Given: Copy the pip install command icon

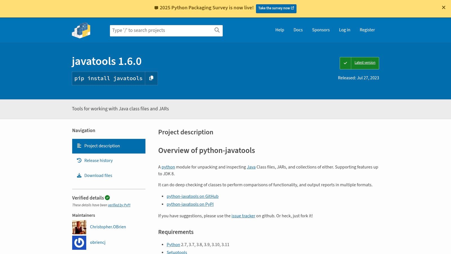Looking at the screenshot, I should [x=151, y=78].
